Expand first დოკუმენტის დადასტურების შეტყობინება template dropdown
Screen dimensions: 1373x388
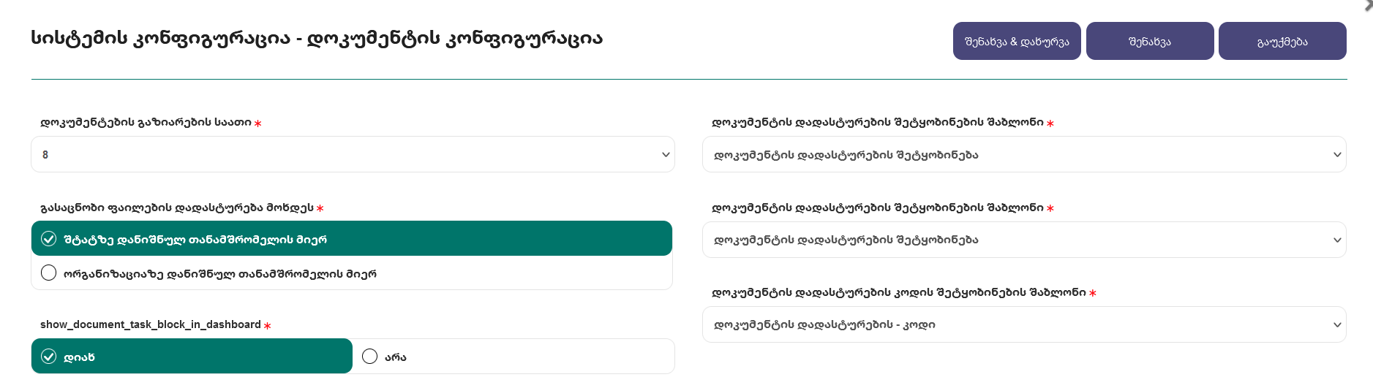coord(1024,154)
